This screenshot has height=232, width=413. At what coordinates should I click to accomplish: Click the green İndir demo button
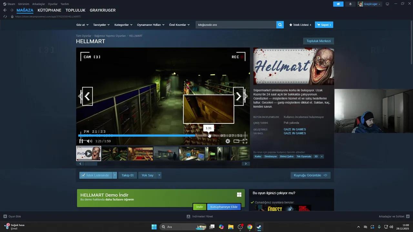[x=200, y=207]
